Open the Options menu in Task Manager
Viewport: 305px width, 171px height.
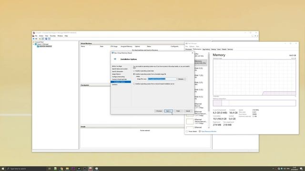point(192,47)
